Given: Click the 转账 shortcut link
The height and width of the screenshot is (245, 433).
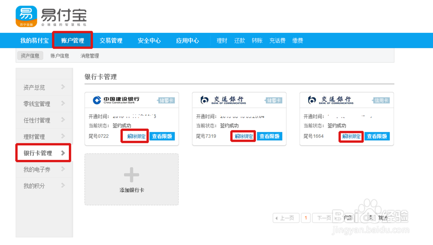Looking at the screenshot, I should pos(257,41).
